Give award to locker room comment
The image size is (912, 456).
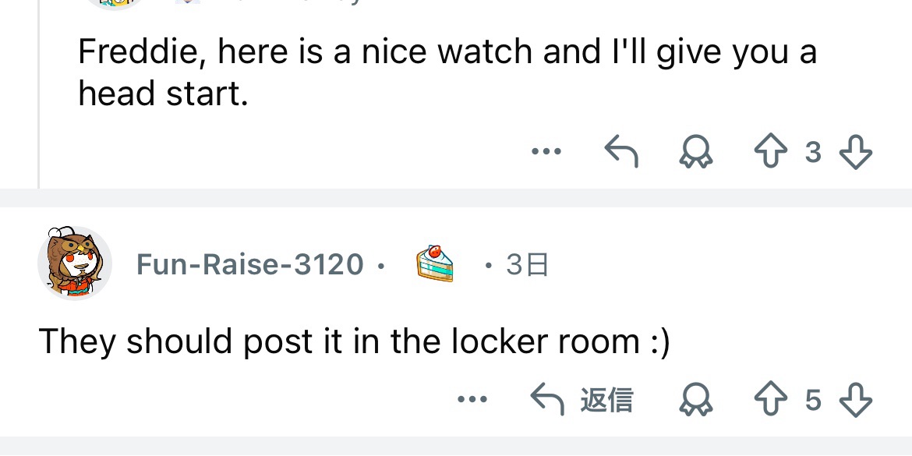696,401
